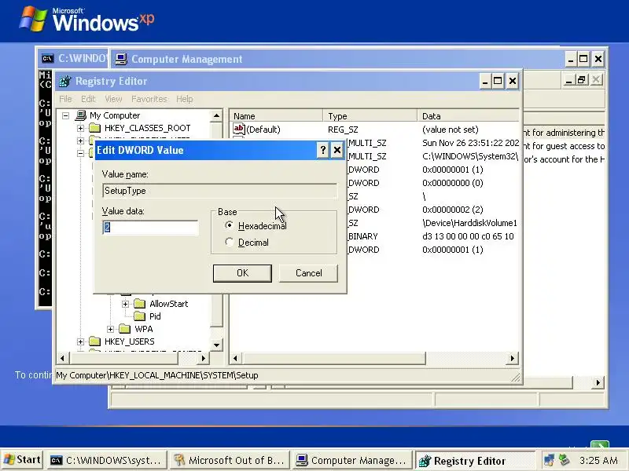Click the Registry Editor taskbar button
Viewport: 629px width, 471px height.
475,461
